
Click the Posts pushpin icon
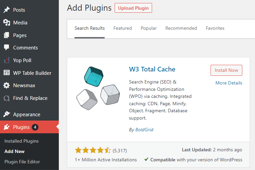(6, 10)
